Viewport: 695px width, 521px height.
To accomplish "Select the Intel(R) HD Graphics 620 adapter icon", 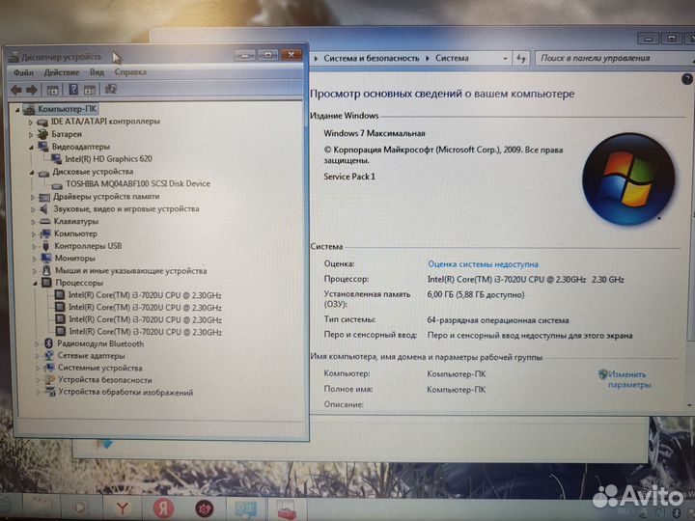I will pyautogui.click(x=56, y=158).
